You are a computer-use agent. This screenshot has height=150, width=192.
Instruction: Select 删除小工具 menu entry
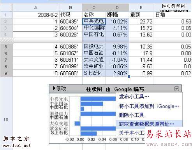(x=132, y=115)
